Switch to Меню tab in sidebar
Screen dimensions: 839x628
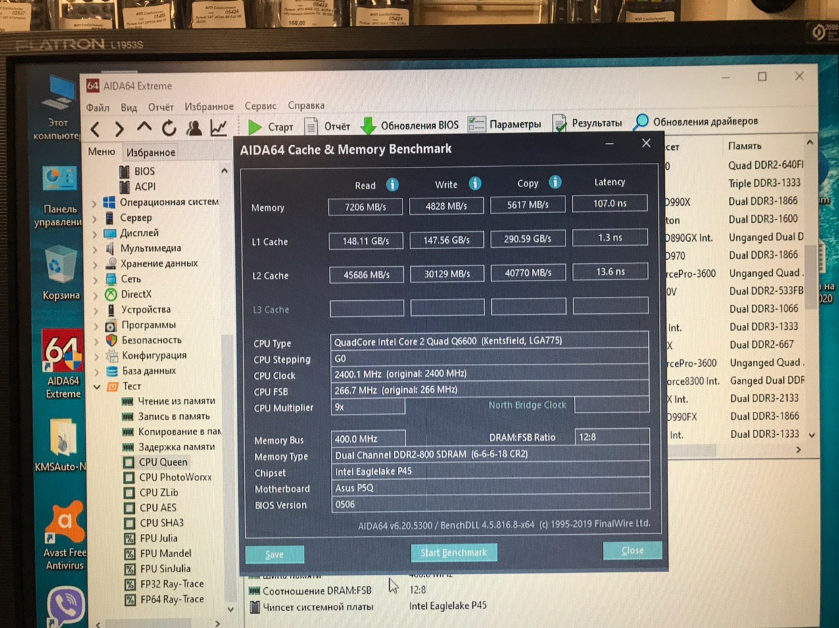pyautogui.click(x=102, y=152)
